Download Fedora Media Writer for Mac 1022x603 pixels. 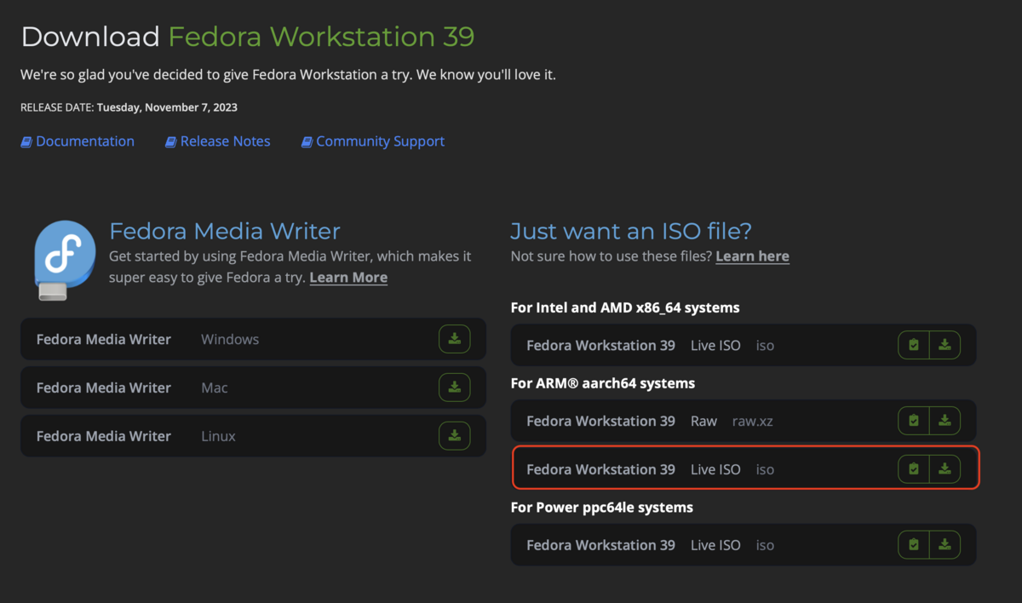(454, 388)
